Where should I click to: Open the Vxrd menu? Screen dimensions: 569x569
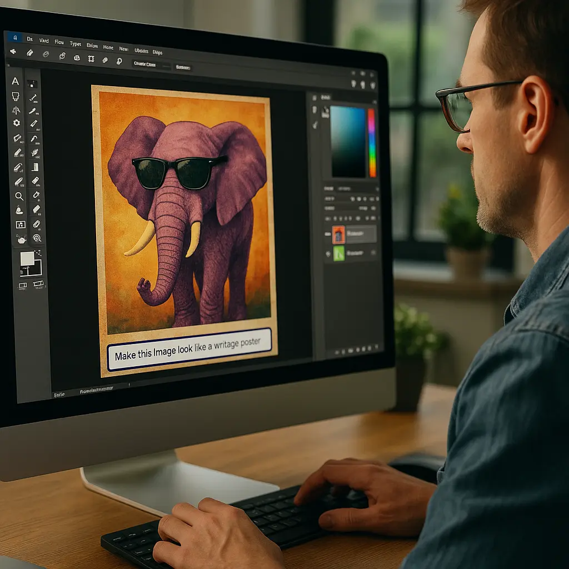pyautogui.click(x=44, y=41)
